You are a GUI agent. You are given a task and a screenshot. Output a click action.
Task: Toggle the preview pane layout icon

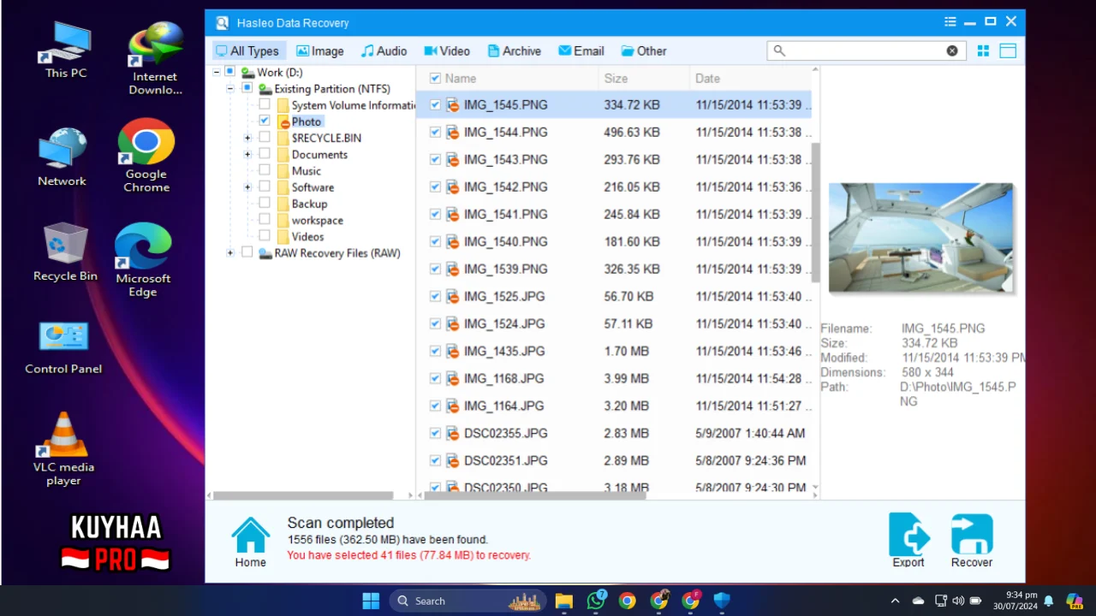(x=1008, y=51)
